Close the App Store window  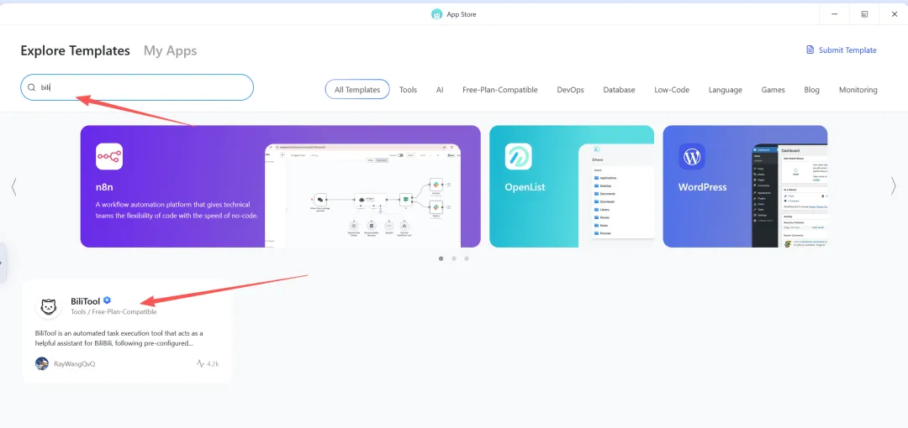pyautogui.click(x=894, y=14)
